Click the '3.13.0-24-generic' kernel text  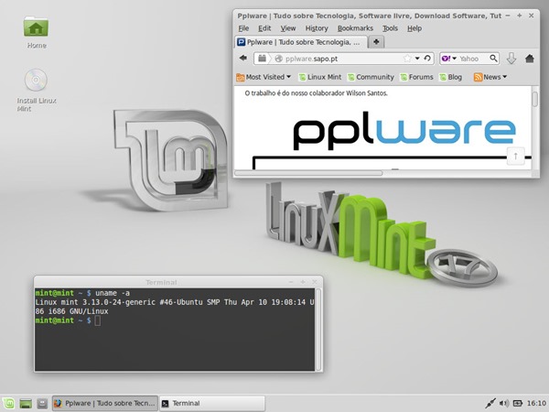click(119, 302)
